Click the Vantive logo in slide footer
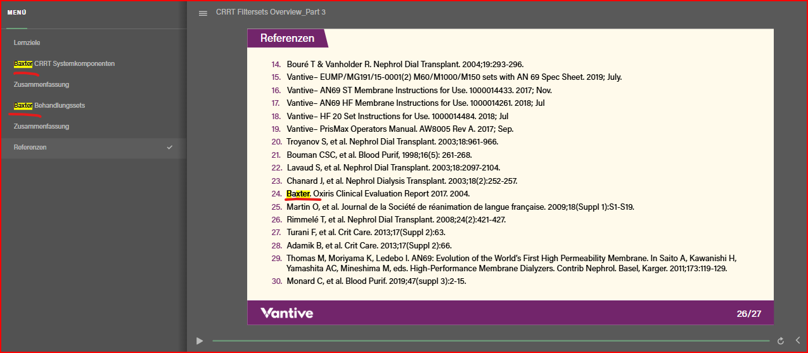Screen dimensions: 808x353 286,313
